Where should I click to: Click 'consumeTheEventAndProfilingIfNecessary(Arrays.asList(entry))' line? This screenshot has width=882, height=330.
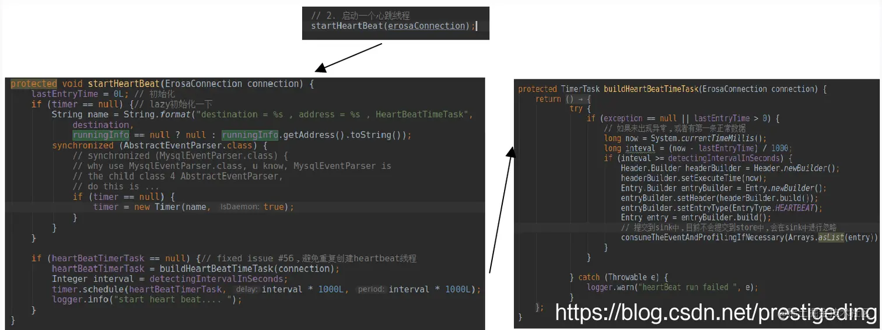(x=749, y=237)
